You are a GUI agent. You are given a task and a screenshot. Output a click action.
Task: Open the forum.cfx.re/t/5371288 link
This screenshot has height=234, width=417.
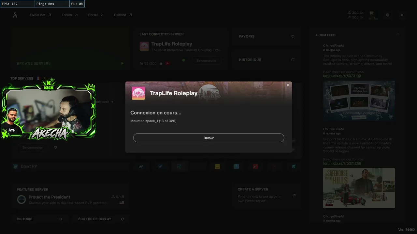coord(342,163)
